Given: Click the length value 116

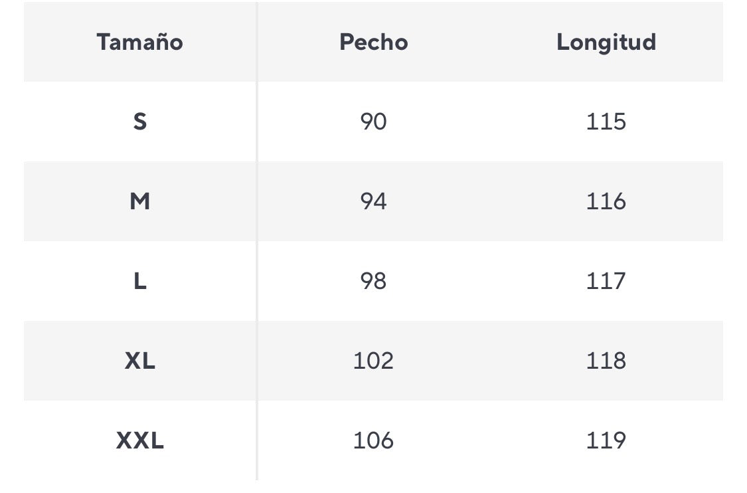Looking at the screenshot, I should (x=606, y=201).
